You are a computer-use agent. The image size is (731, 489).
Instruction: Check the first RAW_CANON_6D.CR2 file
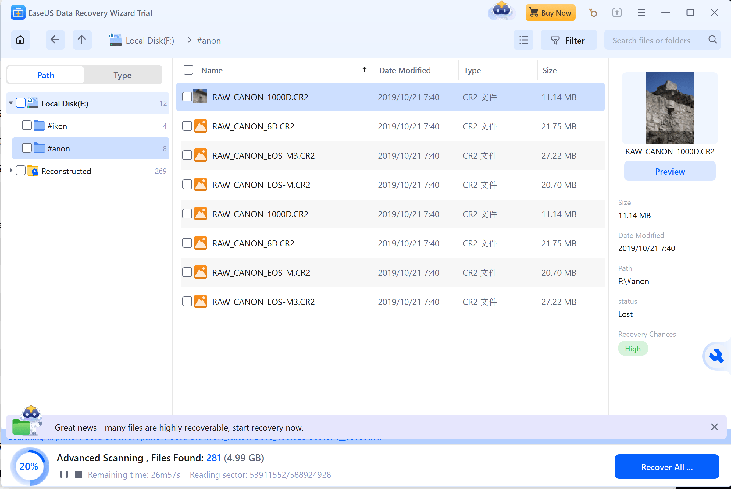point(187,126)
